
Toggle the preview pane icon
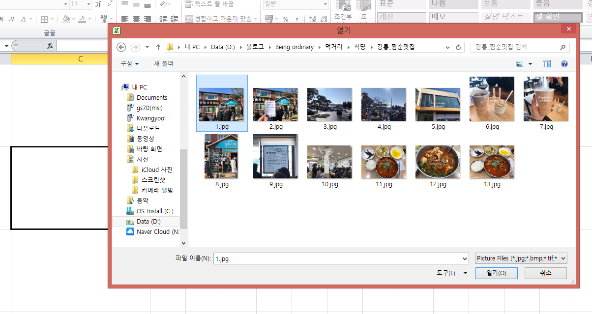[x=546, y=63]
